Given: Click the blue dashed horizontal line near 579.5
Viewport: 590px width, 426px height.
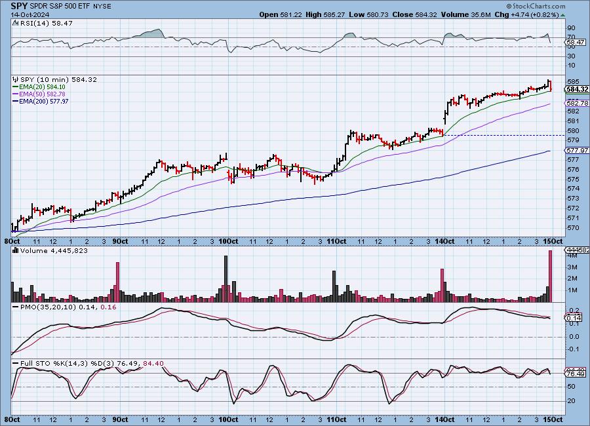Looking at the screenshot, I should coord(504,135).
